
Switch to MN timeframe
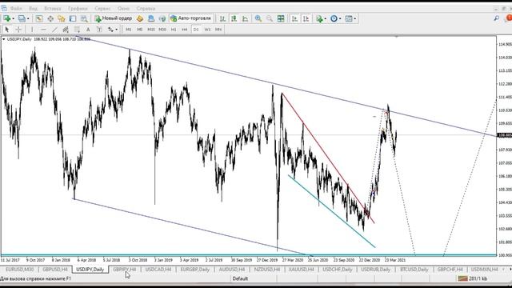(218, 30)
